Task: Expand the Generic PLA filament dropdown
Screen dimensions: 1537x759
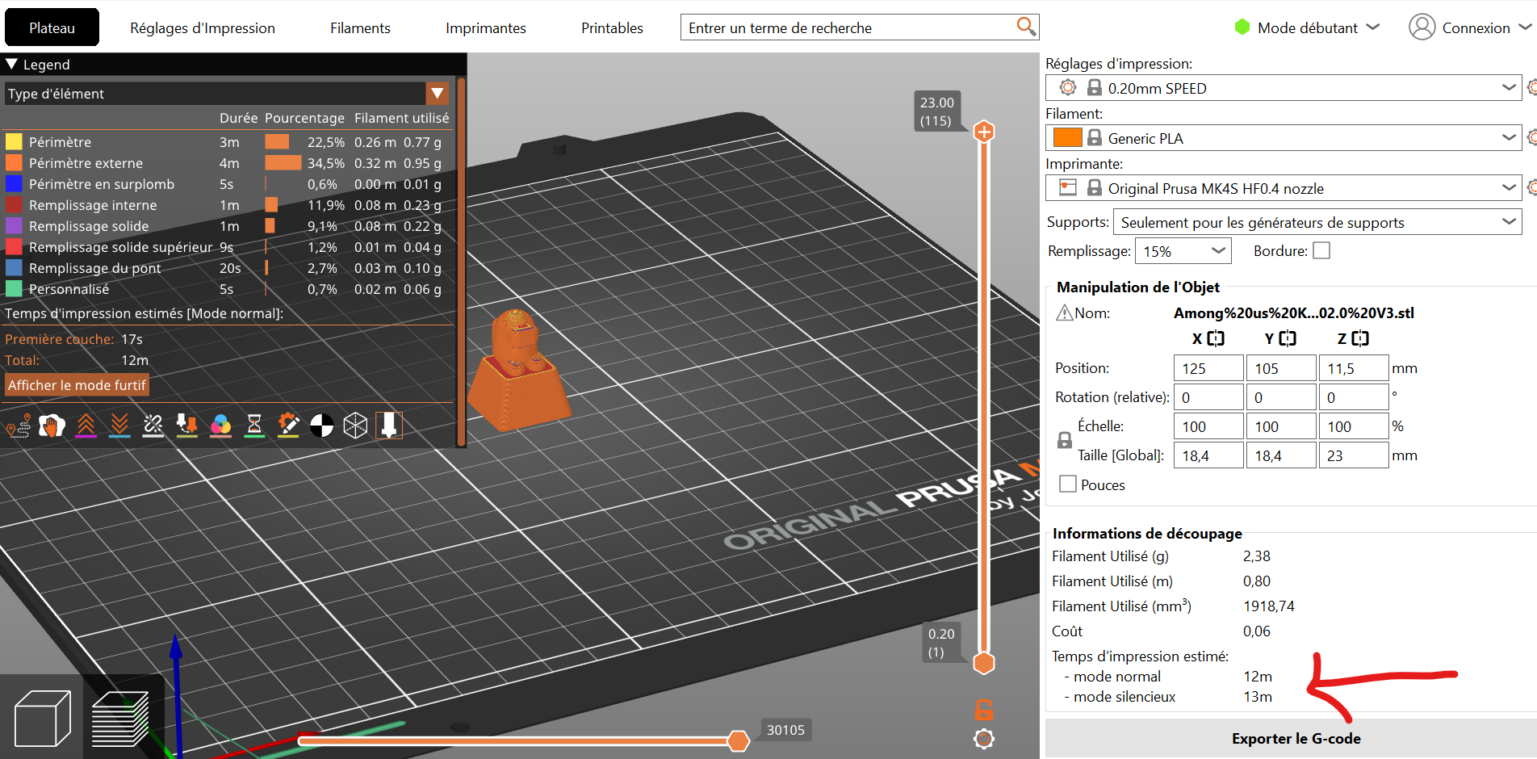Action: [1508, 138]
